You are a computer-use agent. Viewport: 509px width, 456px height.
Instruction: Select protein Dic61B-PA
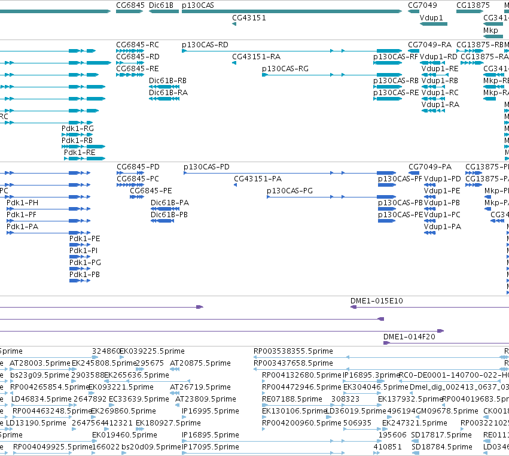(170, 203)
